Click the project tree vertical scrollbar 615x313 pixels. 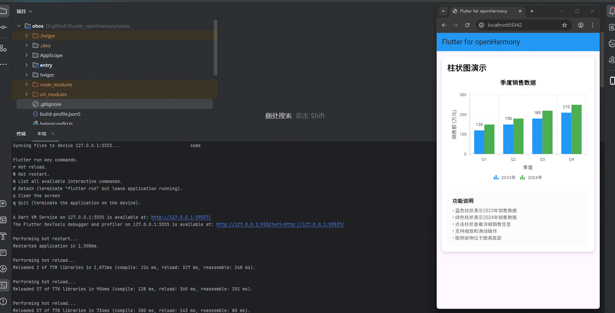click(215, 48)
